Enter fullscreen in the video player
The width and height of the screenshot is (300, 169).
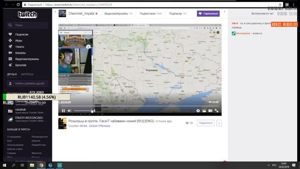point(217,111)
